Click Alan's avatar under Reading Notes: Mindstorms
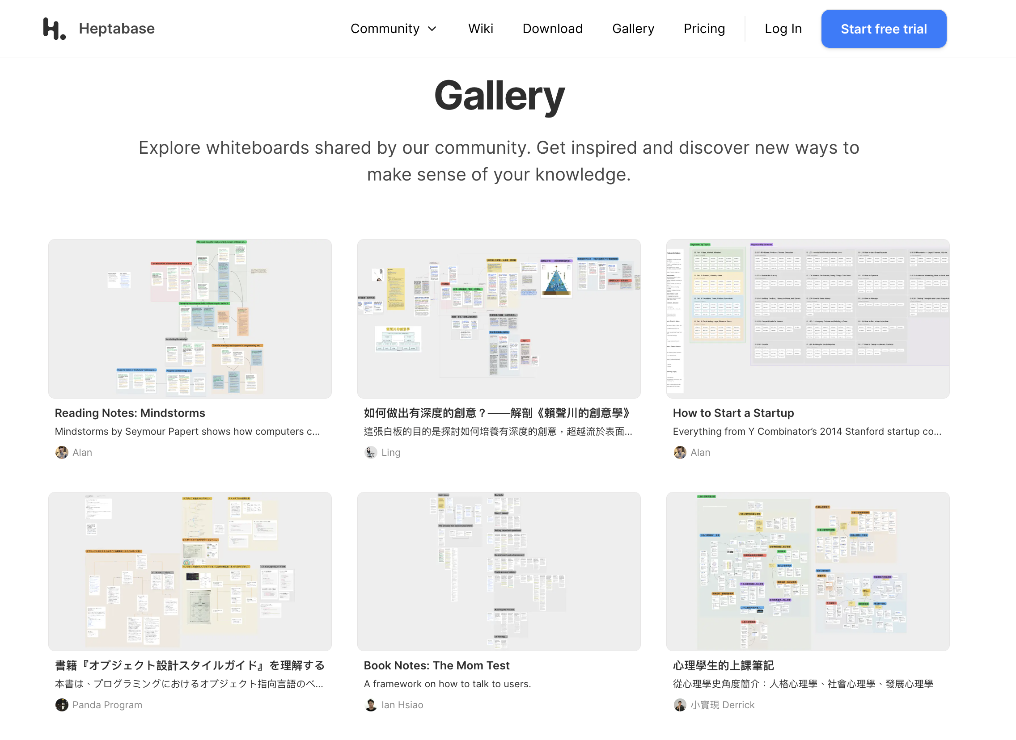Screen dimensions: 1016x740 62,452
